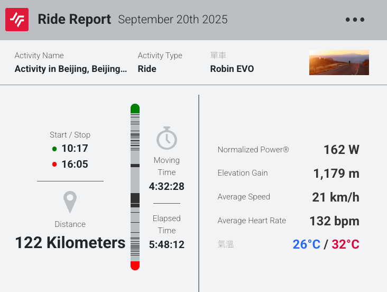This screenshot has width=387, height=292.
Task: Click the red stop time dot
Action: (54, 165)
